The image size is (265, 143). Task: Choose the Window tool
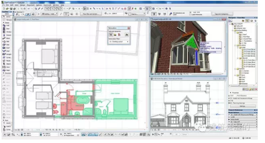7,32
